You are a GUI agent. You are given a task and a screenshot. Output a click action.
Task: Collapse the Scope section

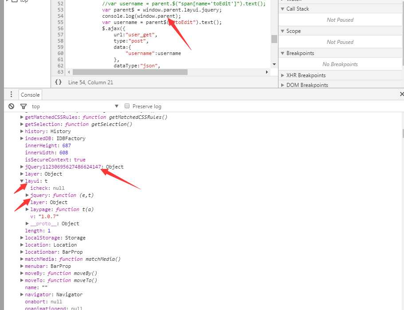click(x=282, y=31)
